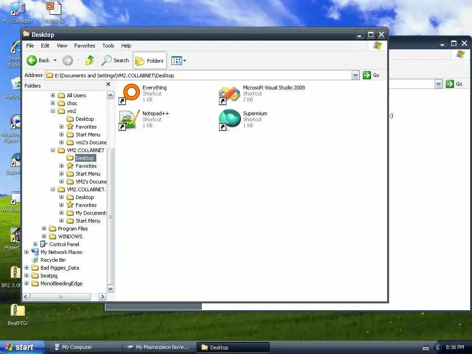472x354 pixels.
Task: Open address dropdown in the background window
Action: tap(439, 84)
